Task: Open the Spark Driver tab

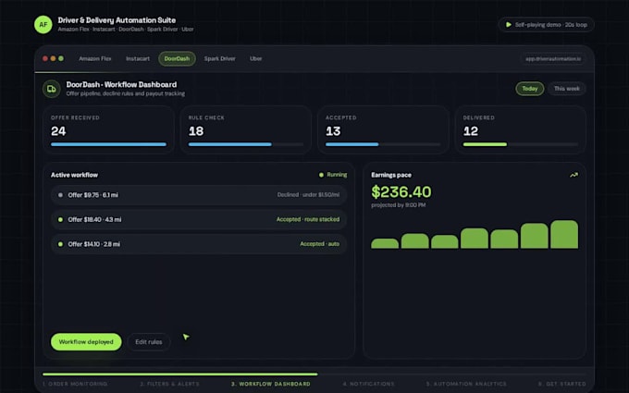Action: click(x=220, y=58)
